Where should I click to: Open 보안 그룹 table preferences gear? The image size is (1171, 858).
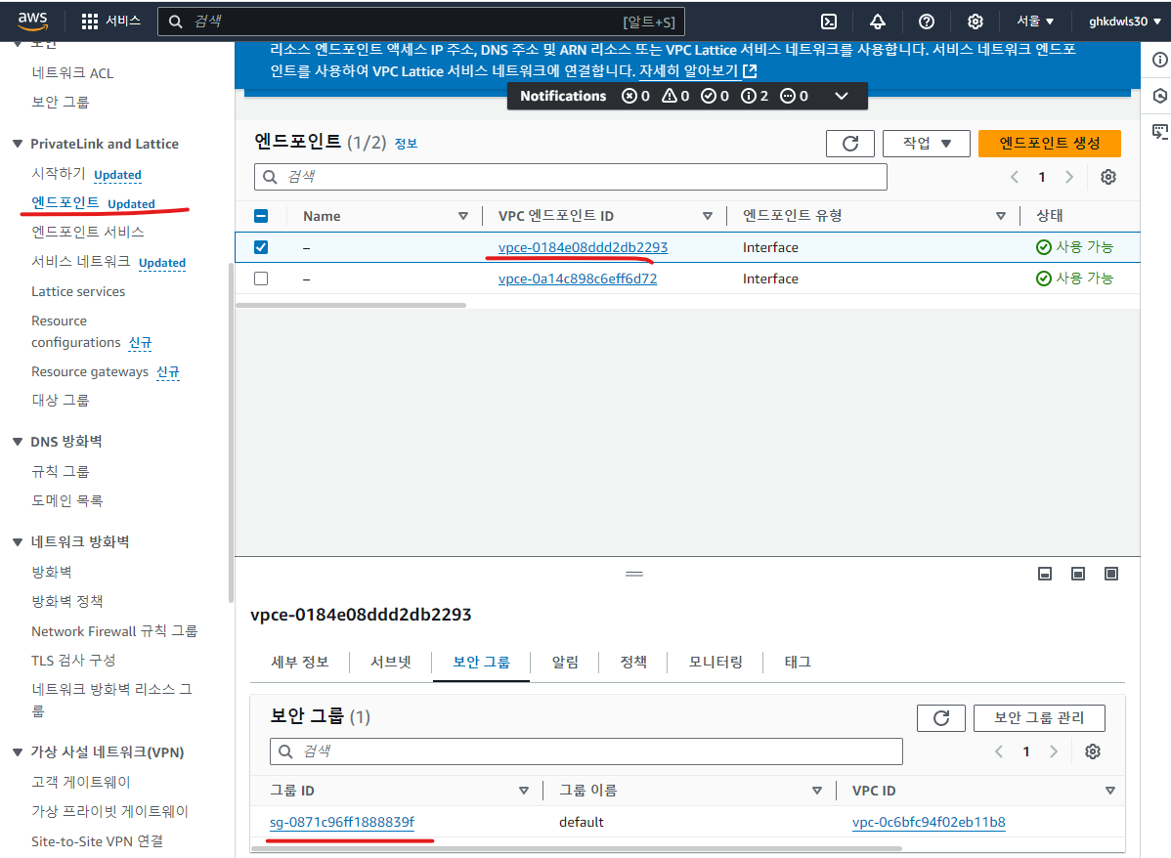1093,751
